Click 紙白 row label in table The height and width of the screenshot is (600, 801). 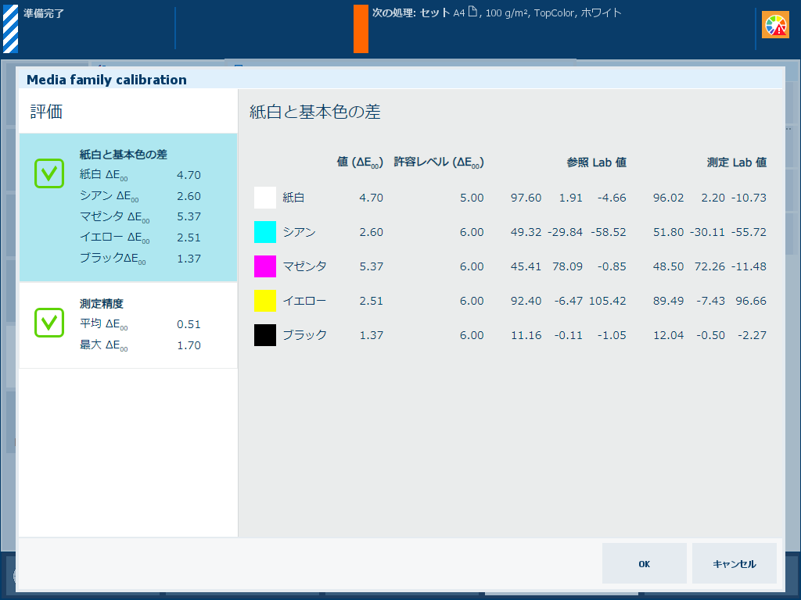294,198
